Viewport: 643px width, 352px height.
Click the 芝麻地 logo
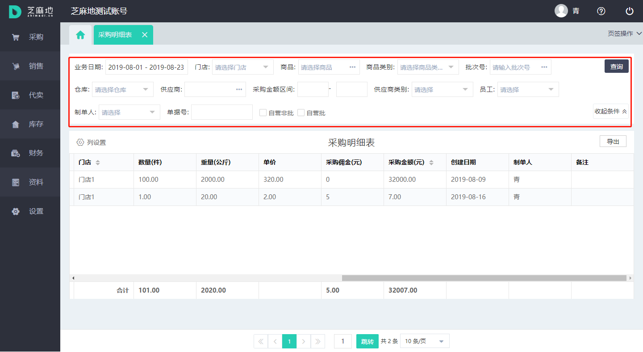[x=31, y=11]
